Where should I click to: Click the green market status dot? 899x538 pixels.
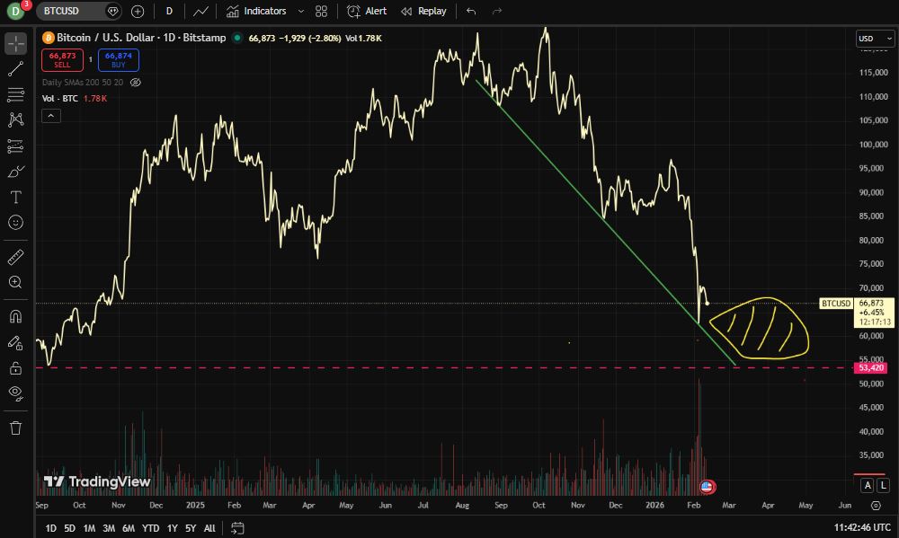click(236, 38)
